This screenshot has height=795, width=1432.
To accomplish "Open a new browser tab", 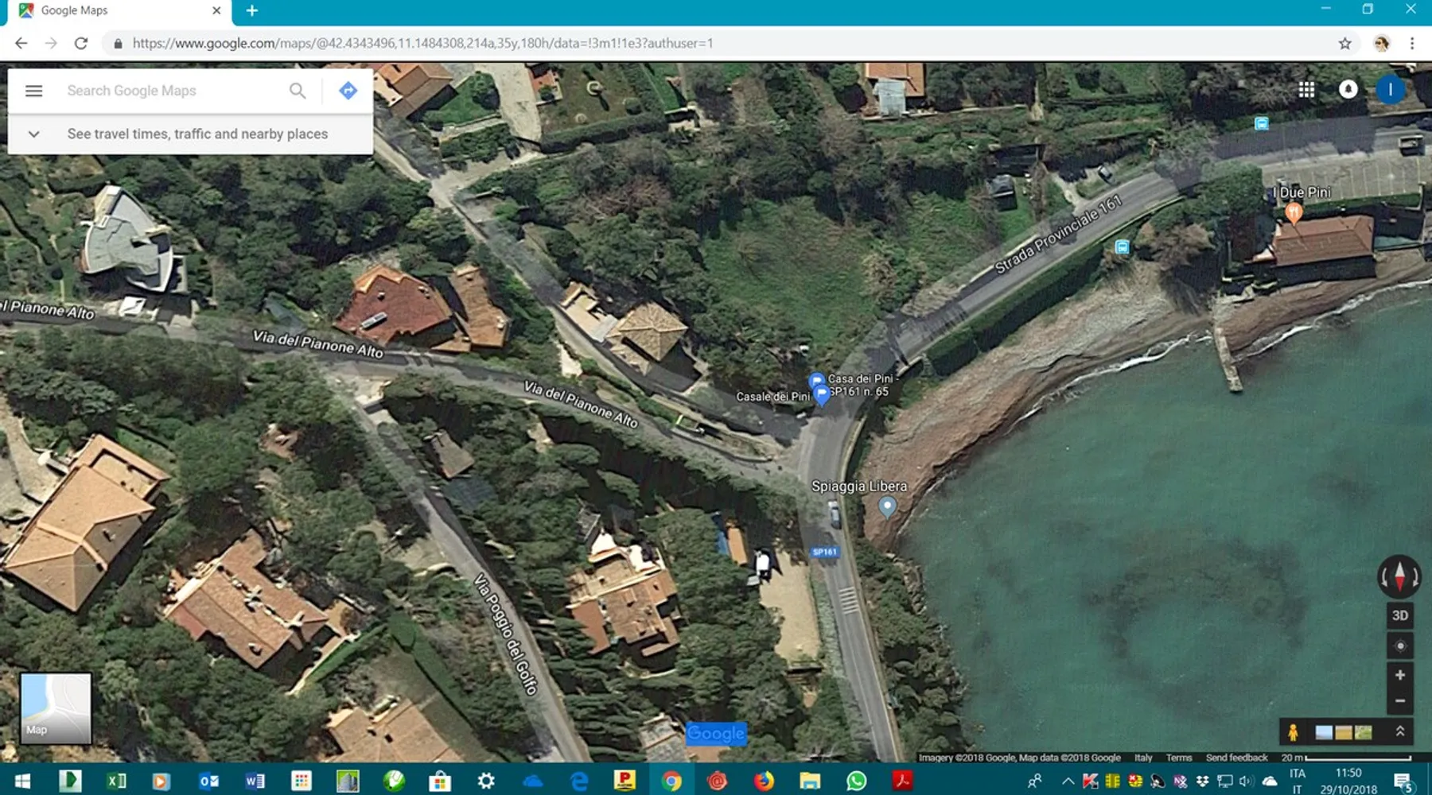I will (252, 11).
